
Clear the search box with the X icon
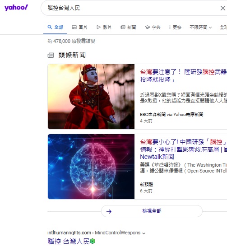pos(223,8)
